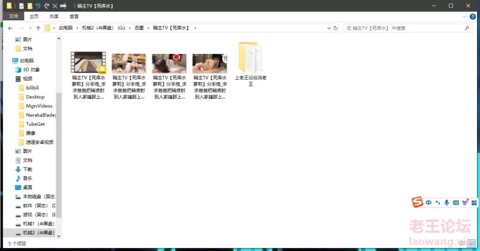This screenshot has height=251, width=480.
Task: Switch to the 查看 ribbon tab
Action: [x=74, y=16]
